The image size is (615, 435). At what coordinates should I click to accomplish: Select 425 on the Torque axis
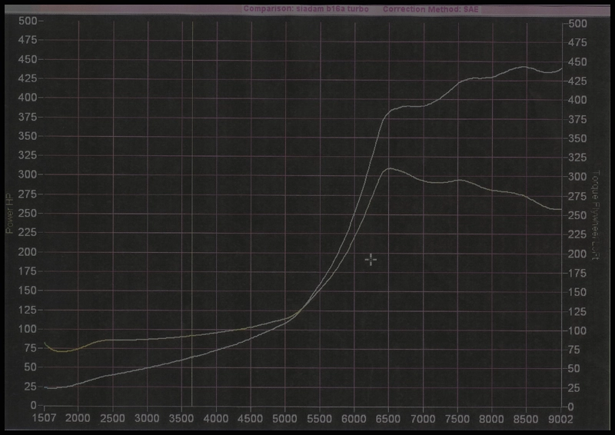577,81
